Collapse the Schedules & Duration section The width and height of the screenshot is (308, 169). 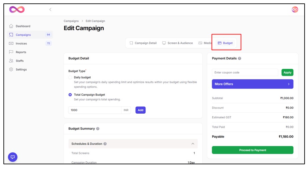tap(193, 144)
